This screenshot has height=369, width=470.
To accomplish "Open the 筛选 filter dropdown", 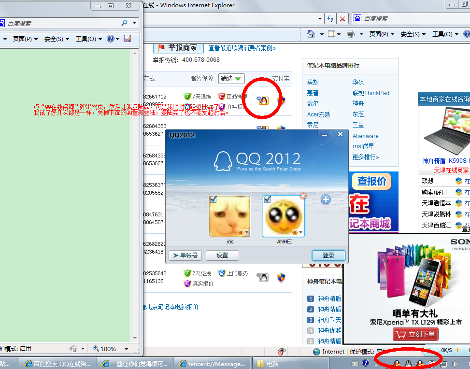I will [x=231, y=79].
